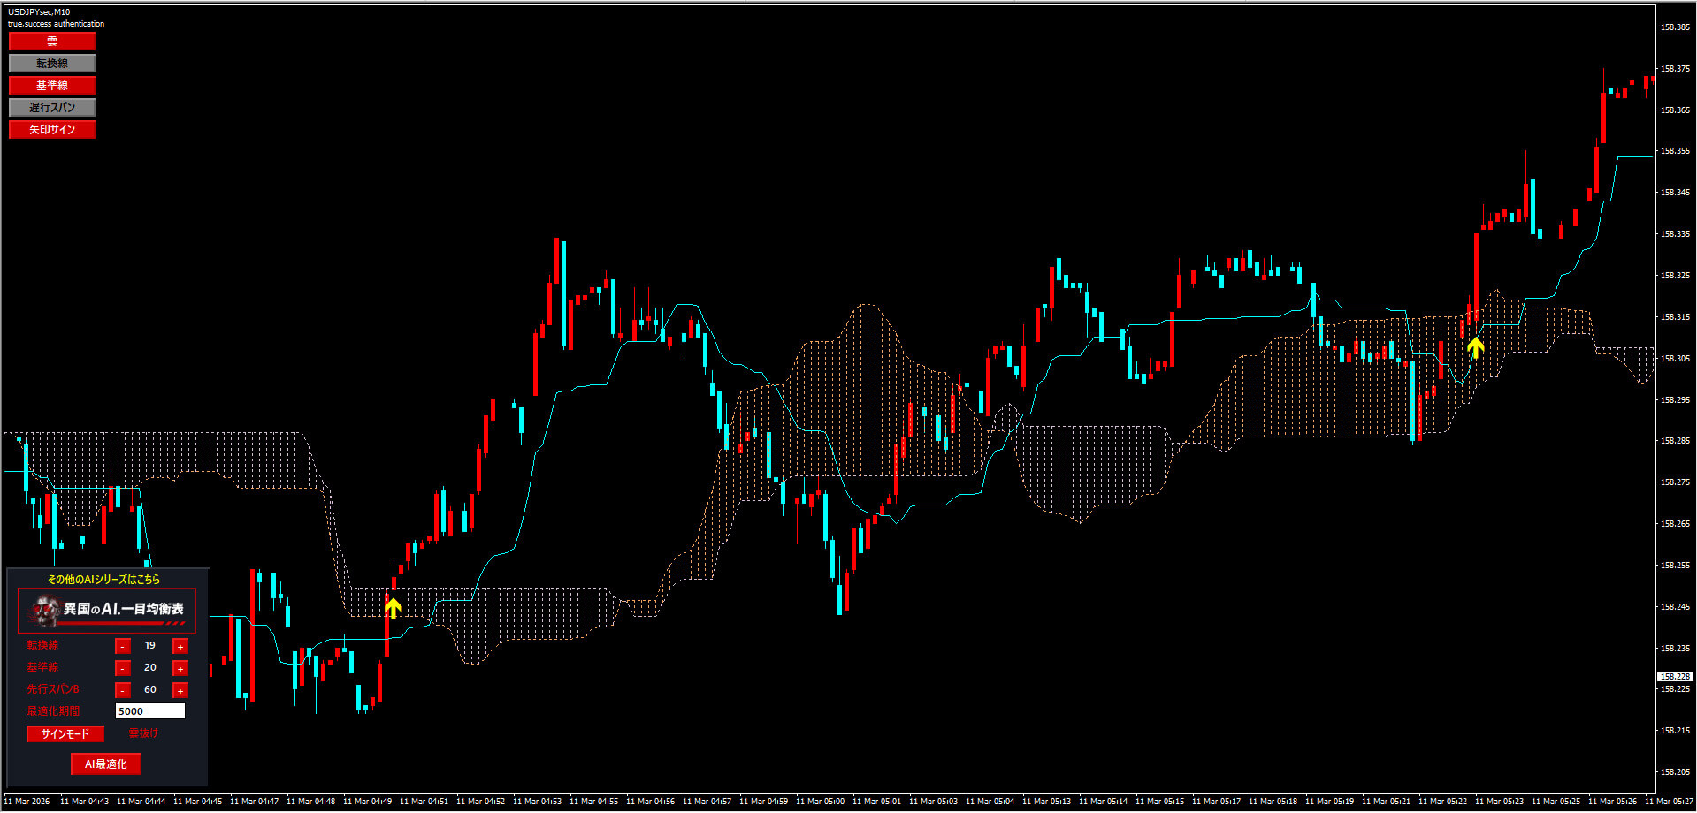Click the yellow up arrow near 04:49
1697x813 pixels.
click(394, 608)
